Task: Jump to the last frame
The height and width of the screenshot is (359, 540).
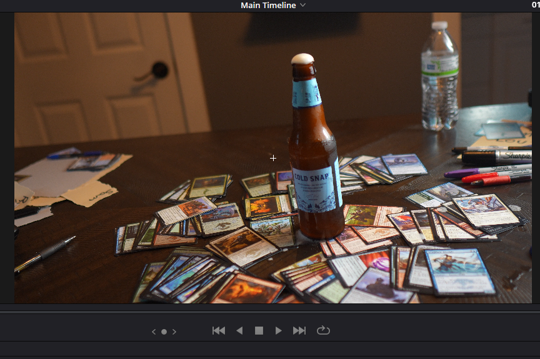Action: pos(299,331)
